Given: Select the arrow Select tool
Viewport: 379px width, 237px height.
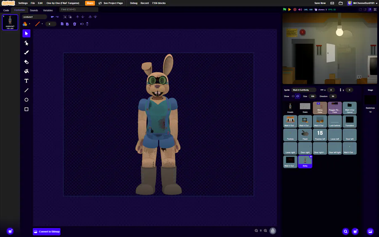Looking at the screenshot, I should tap(27, 33).
